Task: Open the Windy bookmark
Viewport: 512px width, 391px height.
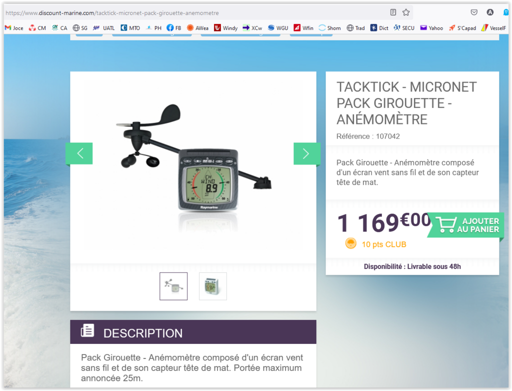Action: pos(225,28)
